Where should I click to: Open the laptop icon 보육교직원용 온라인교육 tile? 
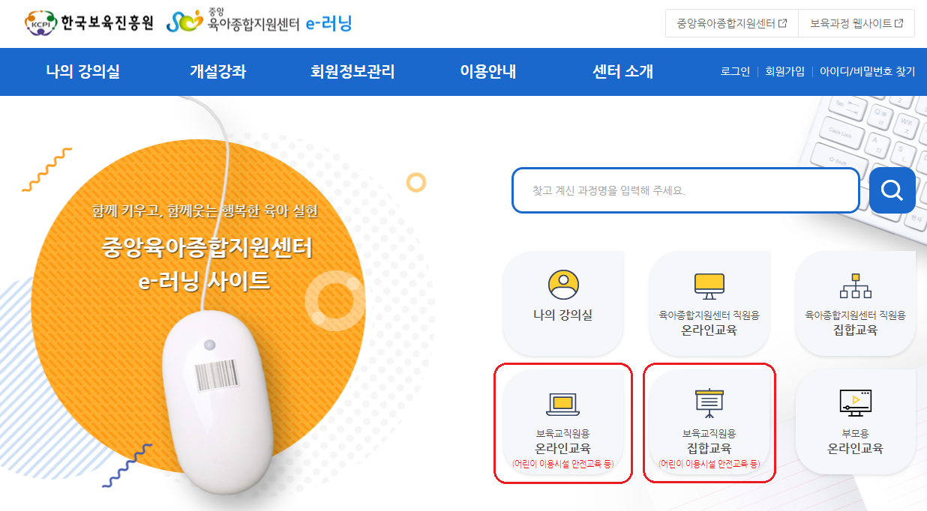562,423
